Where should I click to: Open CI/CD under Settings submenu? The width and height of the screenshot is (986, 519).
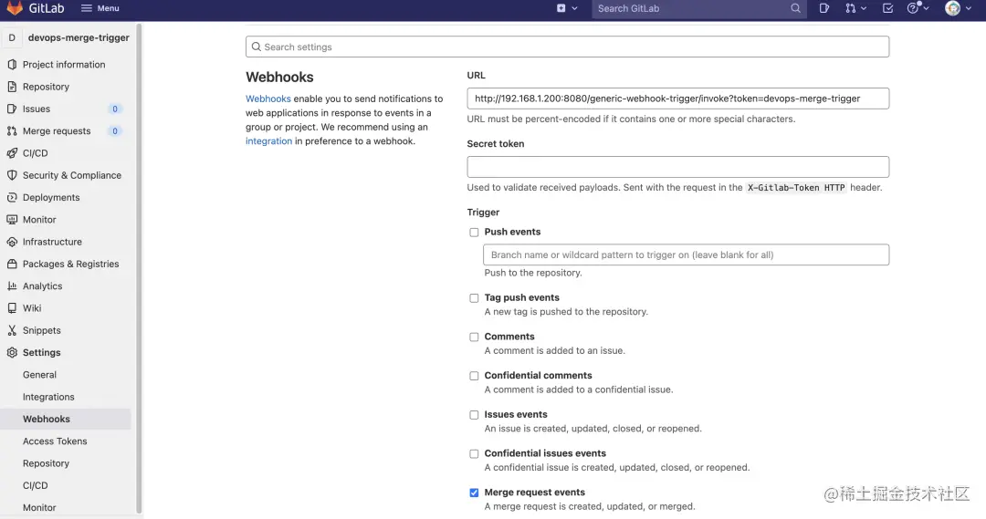(x=36, y=485)
